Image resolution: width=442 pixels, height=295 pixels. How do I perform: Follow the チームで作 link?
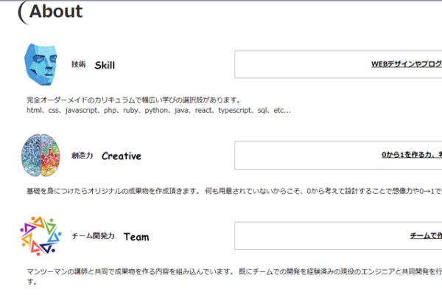[425, 236]
